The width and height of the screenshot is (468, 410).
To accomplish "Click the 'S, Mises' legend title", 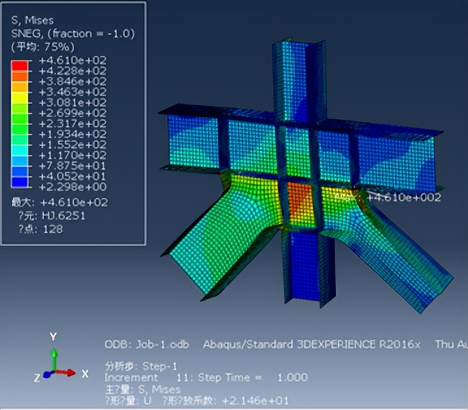I will (x=32, y=20).
